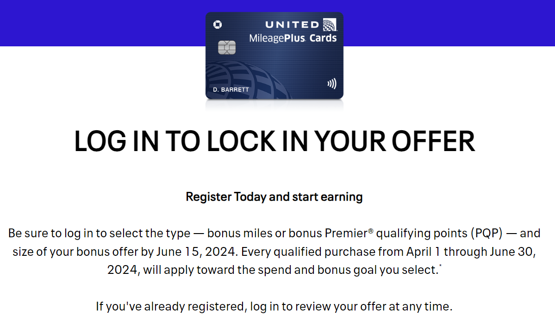Screen dimensions: 555x323
Task: Click the Chase octagon logo on card
Action: (x=218, y=25)
